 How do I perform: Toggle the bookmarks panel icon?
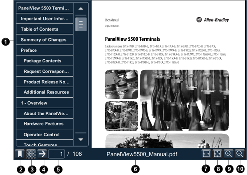tap(20, 154)
